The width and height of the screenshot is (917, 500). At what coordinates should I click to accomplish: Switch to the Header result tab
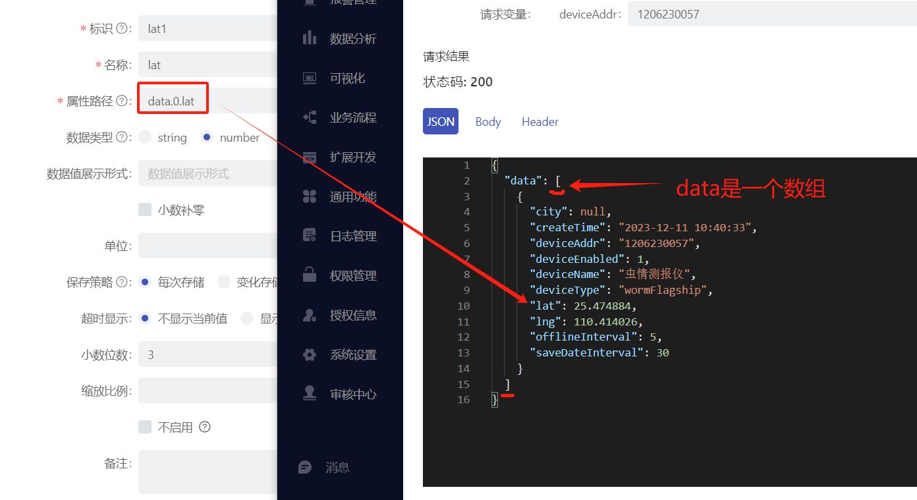[540, 122]
